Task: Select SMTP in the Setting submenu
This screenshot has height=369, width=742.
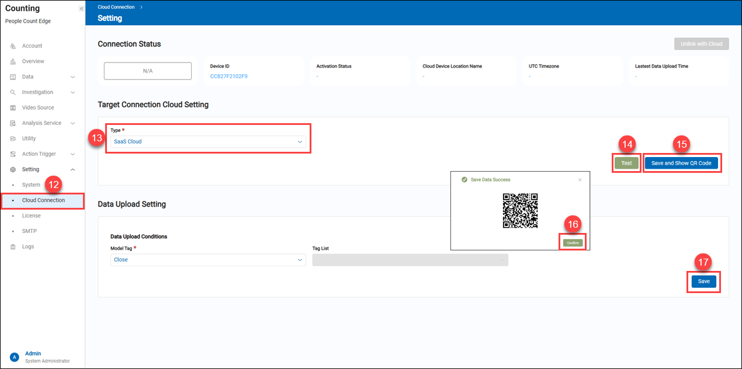Action: tap(29, 231)
